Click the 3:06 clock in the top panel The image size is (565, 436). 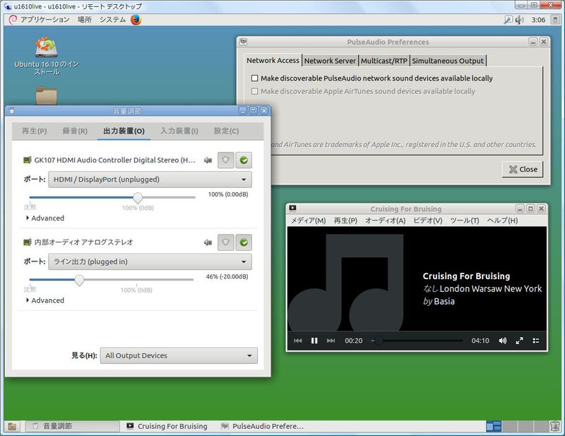pyautogui.click(x=538, y=20)
